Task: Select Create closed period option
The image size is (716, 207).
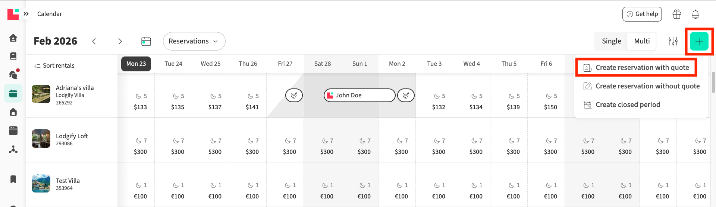Action: pyautogui.click(x=628, y=105)
